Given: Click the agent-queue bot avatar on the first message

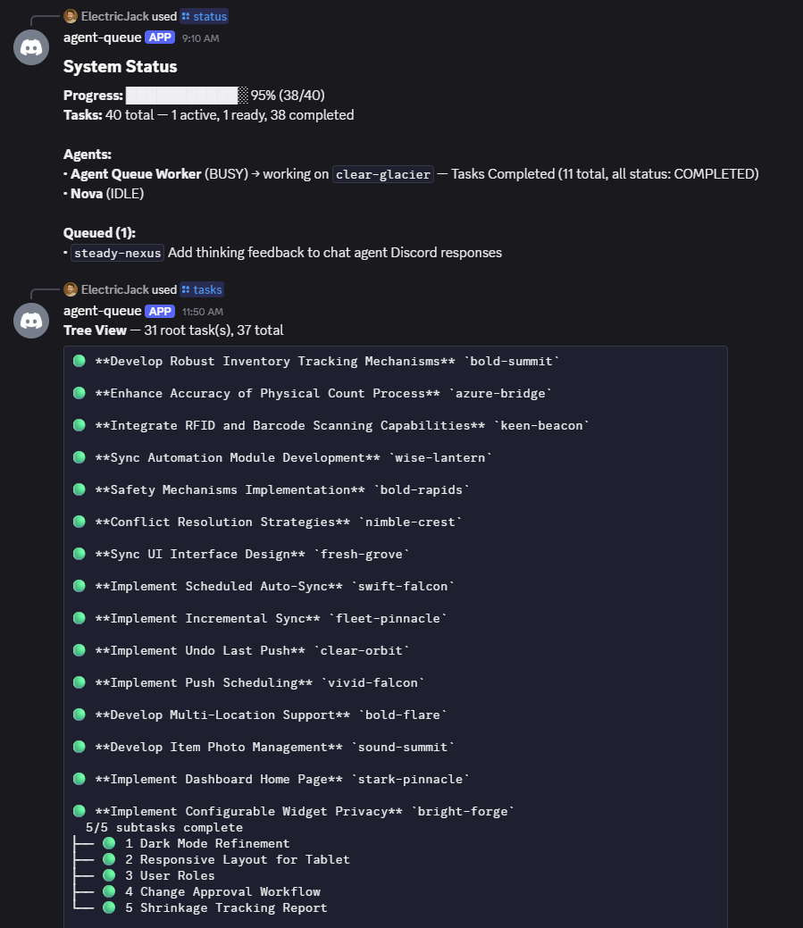Looking at the screenshot, I should pyautogui.click(x=30, y=46).
